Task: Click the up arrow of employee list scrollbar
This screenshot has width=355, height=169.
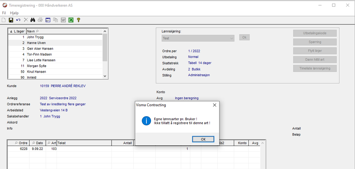Action: [104, 32]
